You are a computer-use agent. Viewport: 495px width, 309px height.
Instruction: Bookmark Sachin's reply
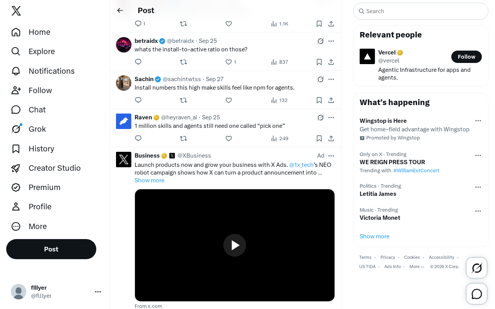pos(319,100)
